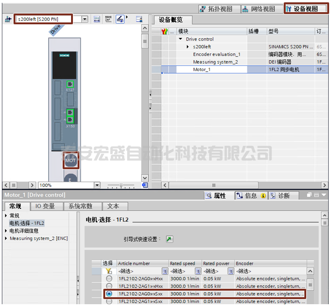Click the zoom slider handle
This screenshot has height=307, width=331.
click(121, 185)
